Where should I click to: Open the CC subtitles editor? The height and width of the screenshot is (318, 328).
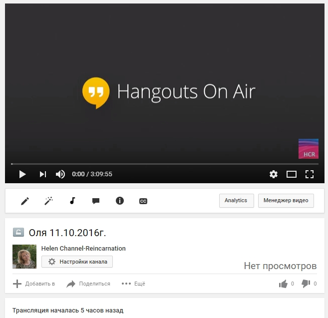pyautogui.click(x=143, y=201)
